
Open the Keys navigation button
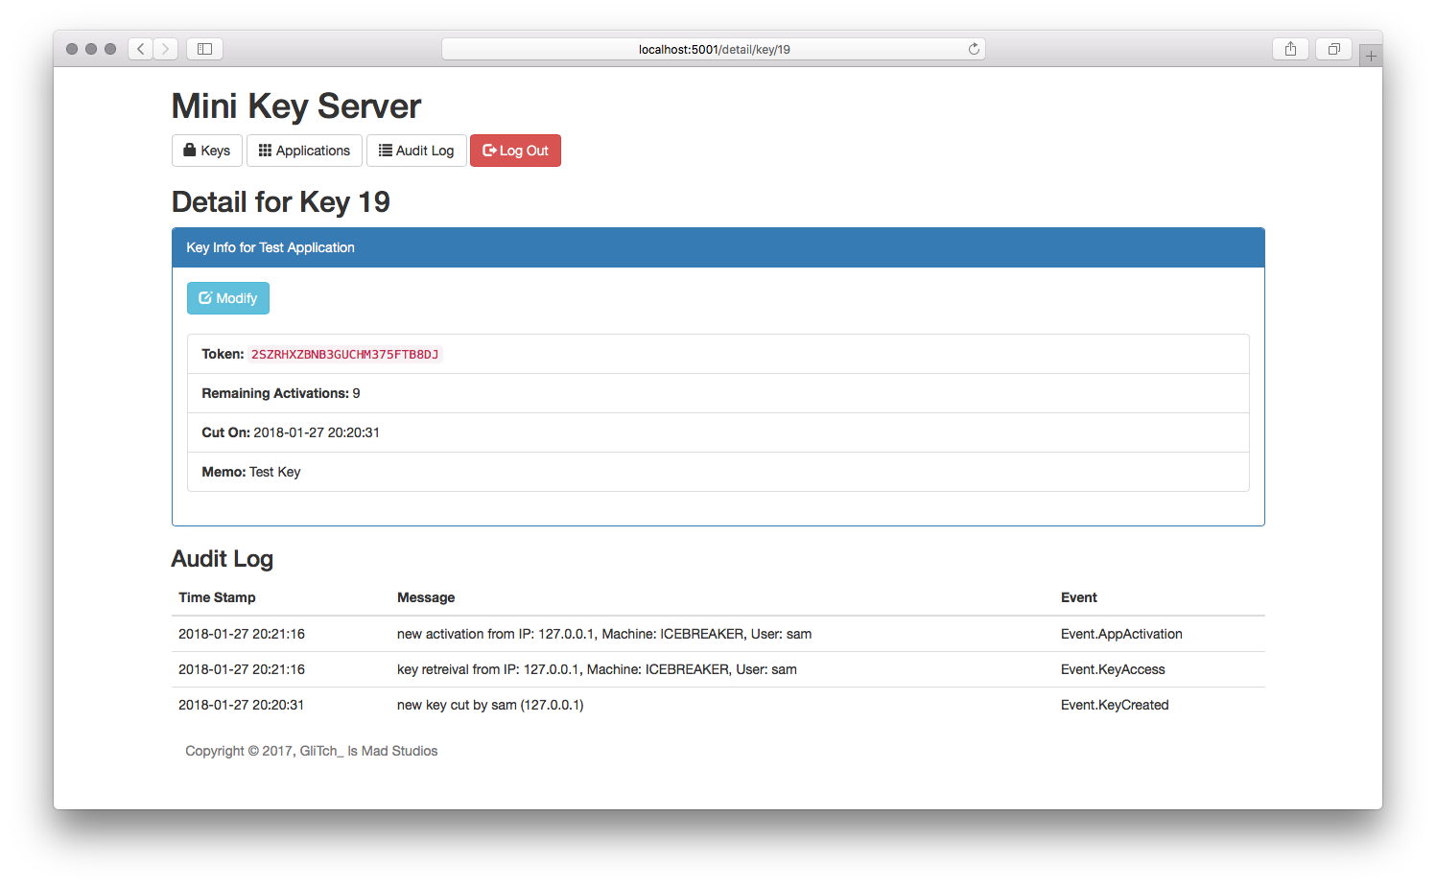207,151
